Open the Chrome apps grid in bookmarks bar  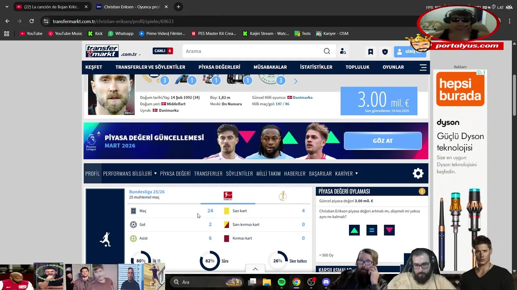(6, 33)
